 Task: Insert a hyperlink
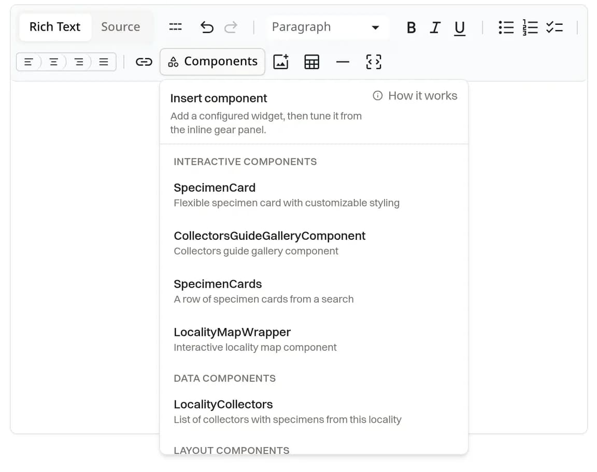tap(144, 62)
